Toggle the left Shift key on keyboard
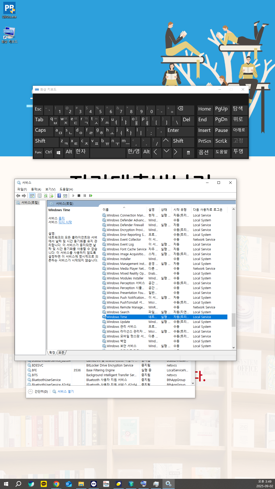Screen dimensions: 275x489 (46, 142)
